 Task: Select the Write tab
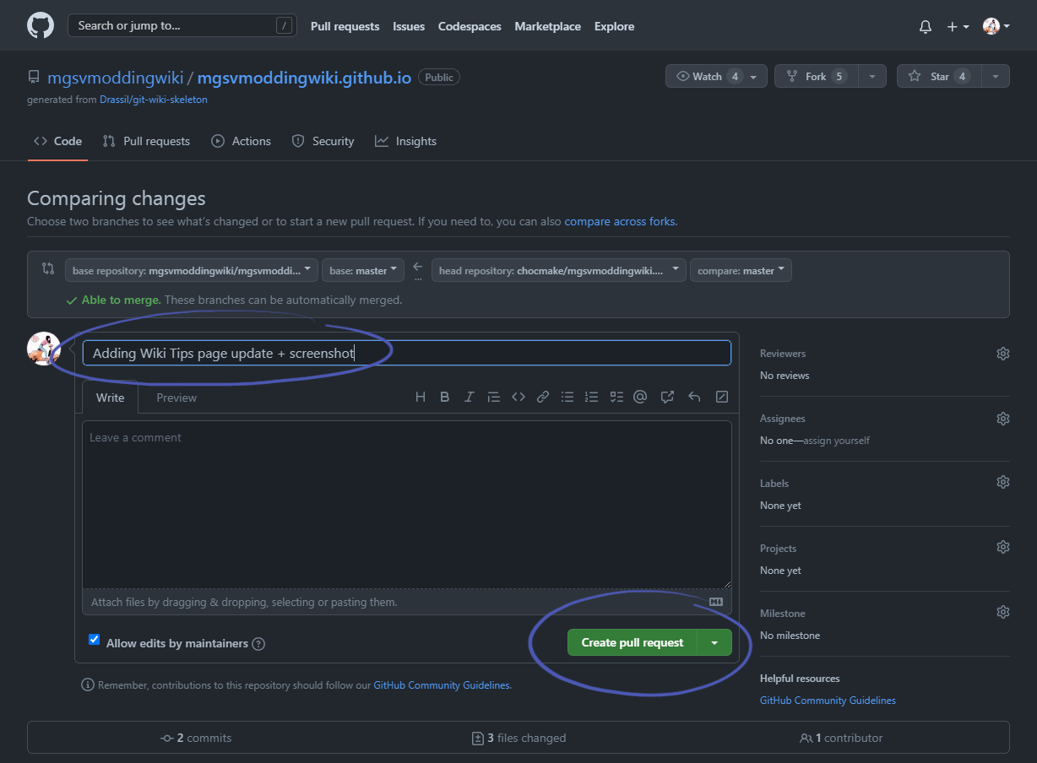pos(110,398)
